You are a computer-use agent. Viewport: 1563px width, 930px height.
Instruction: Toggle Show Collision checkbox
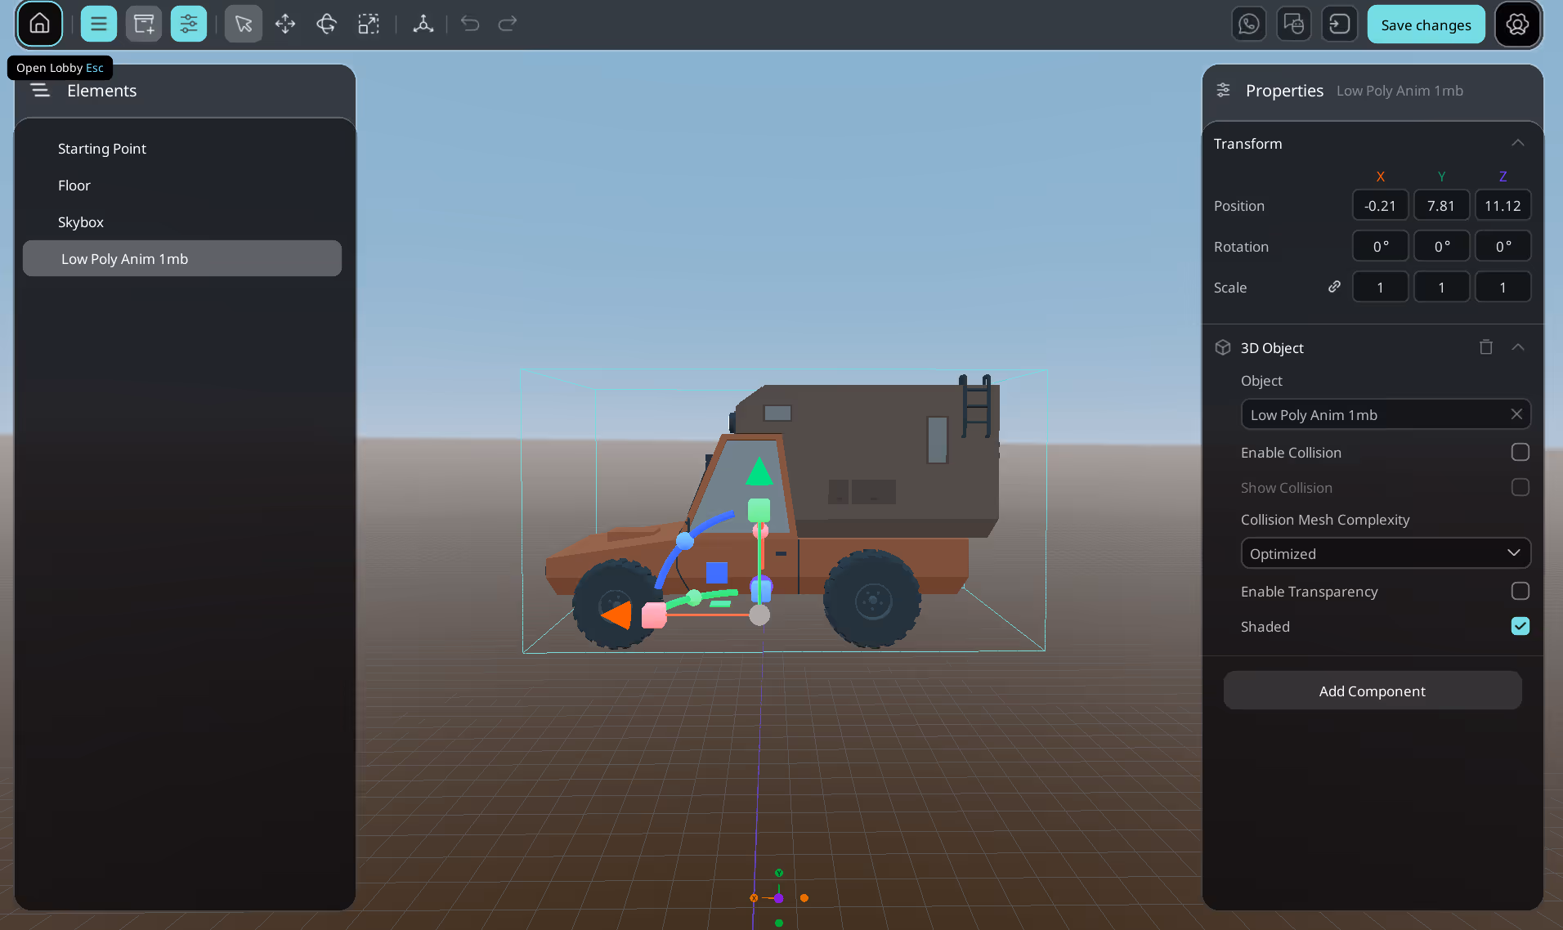(x=1520, y=487)
